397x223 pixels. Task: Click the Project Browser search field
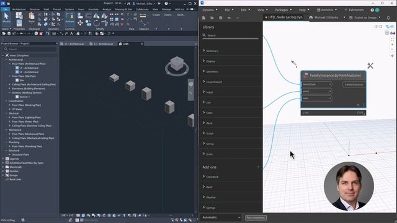coord(30,49)
